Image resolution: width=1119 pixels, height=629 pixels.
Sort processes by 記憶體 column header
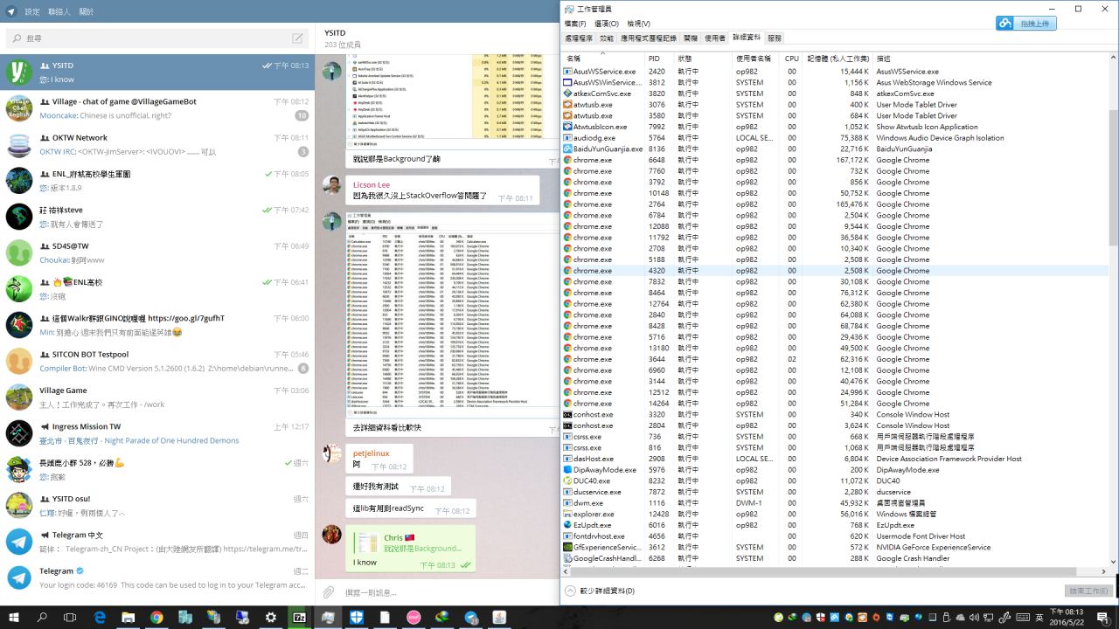(x=838, y=59)
